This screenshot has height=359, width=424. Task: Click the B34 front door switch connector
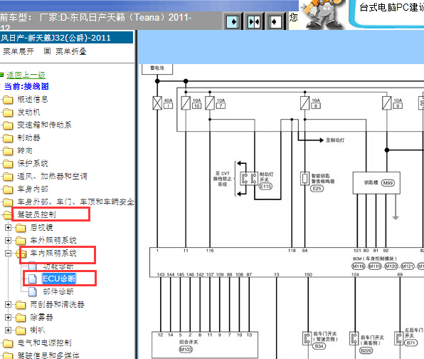tap(319, 346)
